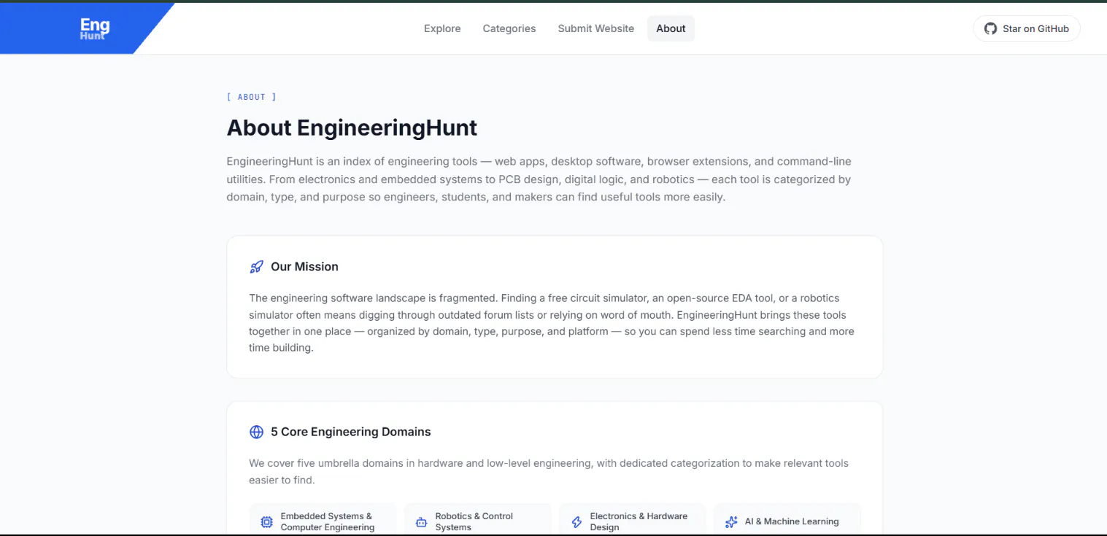Click the globe icon beside Core Engineering Domains
1107x536 pixels.
[256, 432]
